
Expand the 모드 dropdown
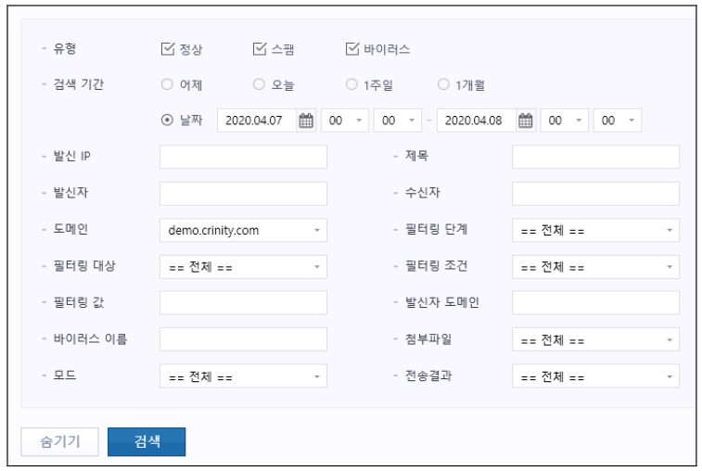tap(243, 376)
